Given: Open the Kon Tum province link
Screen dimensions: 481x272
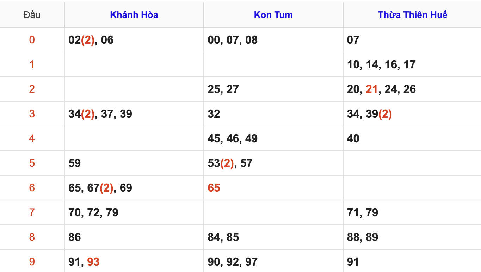Looking at the screenshot, I should click(273, 15).
